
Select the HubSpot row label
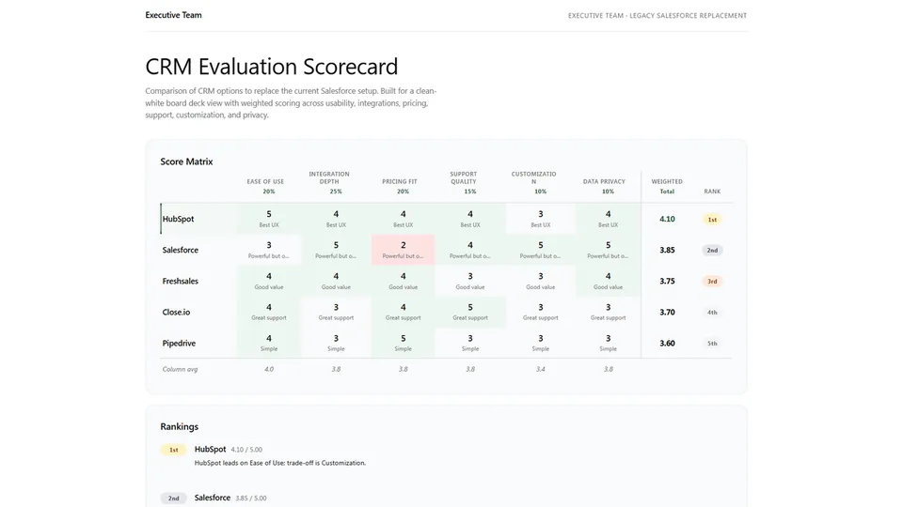click(x=178, y=219)
